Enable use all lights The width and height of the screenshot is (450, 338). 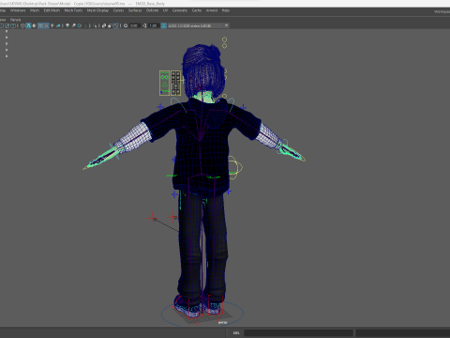click(52, 25)
